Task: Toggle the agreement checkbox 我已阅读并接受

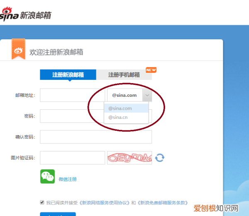Action: pyautogui.click(x=42, y=202)
